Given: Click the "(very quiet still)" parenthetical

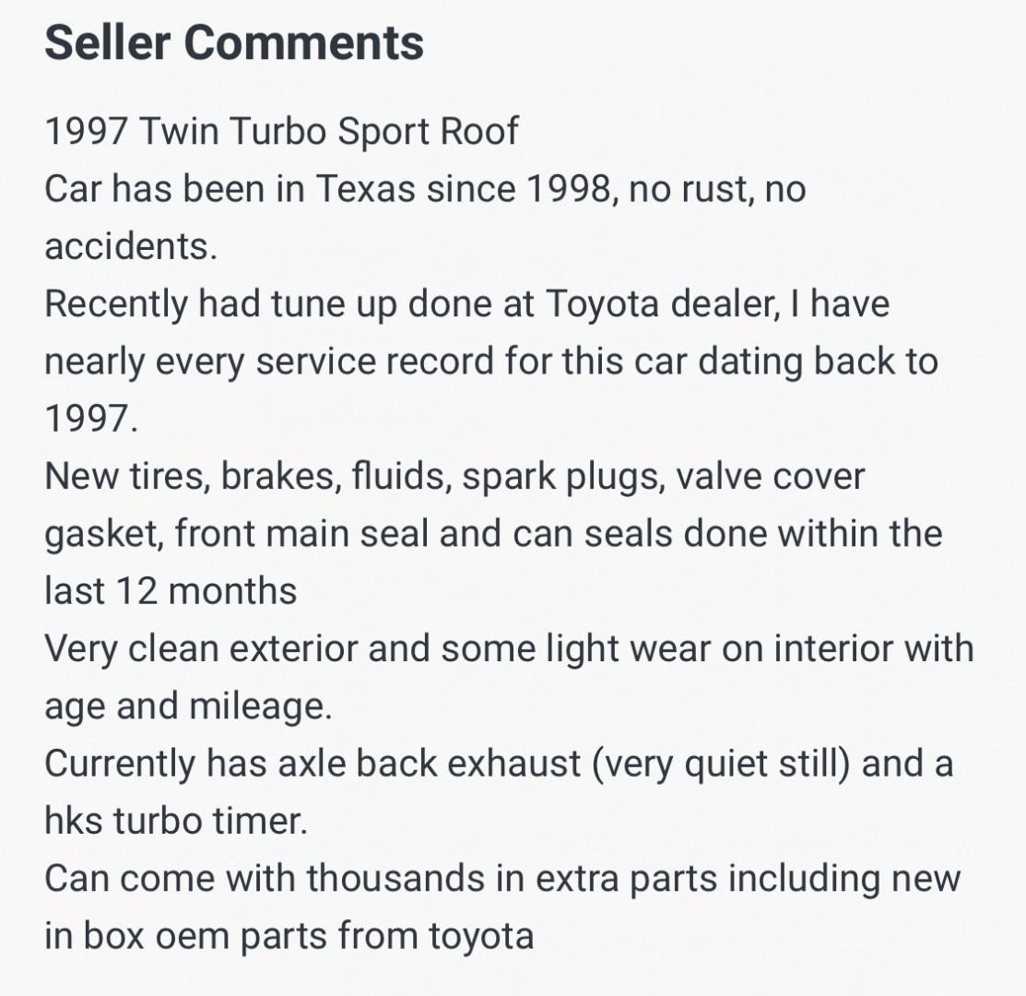Looking at the screenshot, I should coord(722,764).
